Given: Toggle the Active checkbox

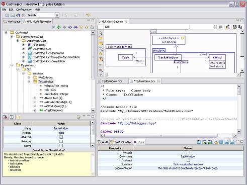Looking at the screenshot, I should [61, 146].
